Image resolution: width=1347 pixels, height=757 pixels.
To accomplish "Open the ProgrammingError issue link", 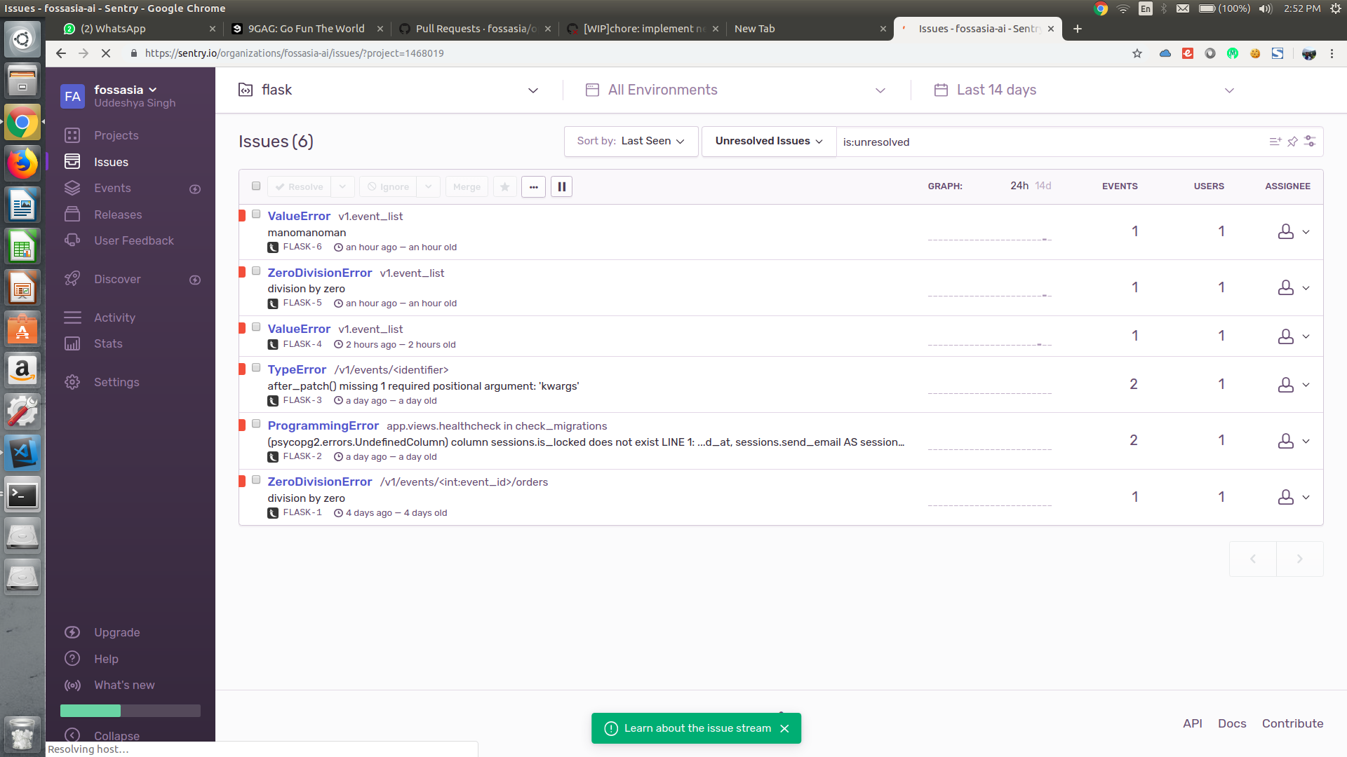I will [323, 425].
